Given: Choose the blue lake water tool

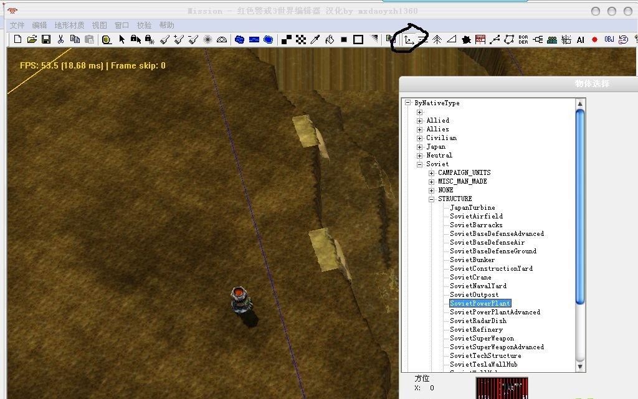Looking at the screenshot, I should [240, 39].
